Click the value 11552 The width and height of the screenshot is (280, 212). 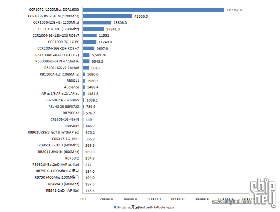tap(104, 35)
